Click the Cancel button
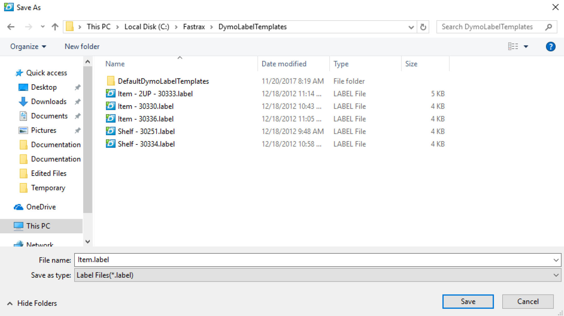The width and height of the screenshot is (564, 316). [x=528, y=301]
